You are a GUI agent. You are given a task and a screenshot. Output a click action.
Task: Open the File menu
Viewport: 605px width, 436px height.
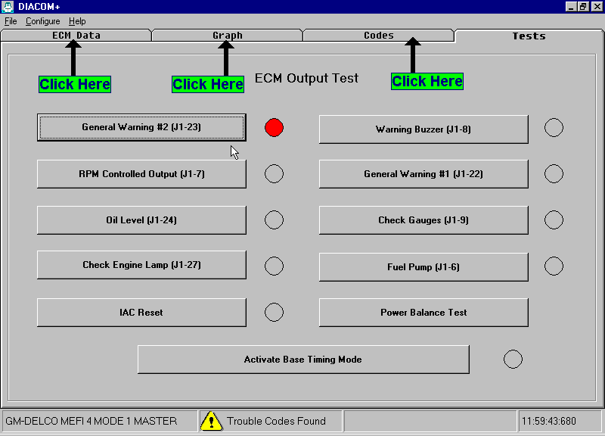[11, 21]
